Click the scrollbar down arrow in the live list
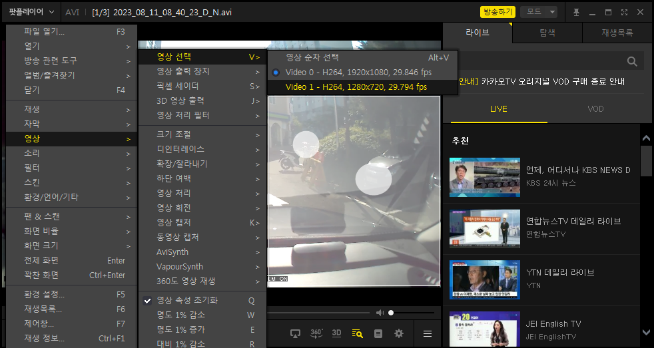The height and width of the screenshot is (348, 654). tap(646, 332)
